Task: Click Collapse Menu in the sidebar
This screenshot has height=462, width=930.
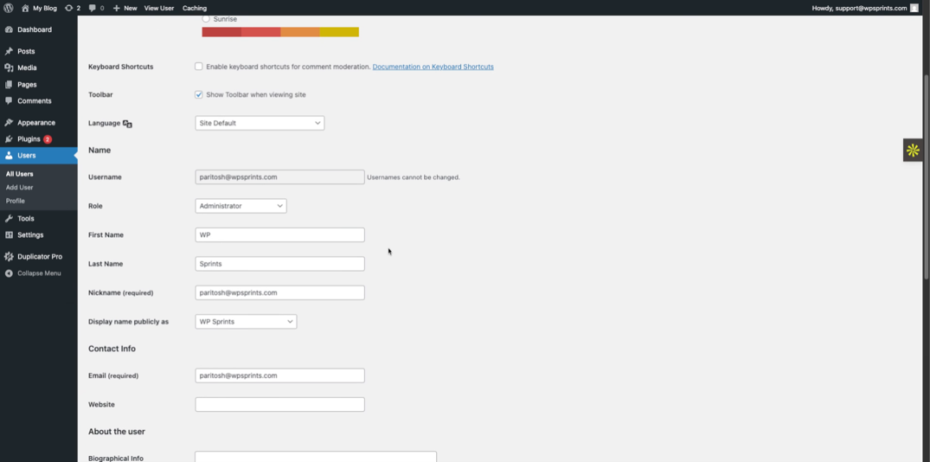Action: pos(39,273)
